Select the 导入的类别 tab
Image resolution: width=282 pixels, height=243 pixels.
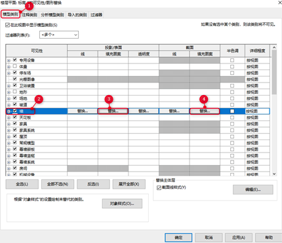(x=77, y=14)
